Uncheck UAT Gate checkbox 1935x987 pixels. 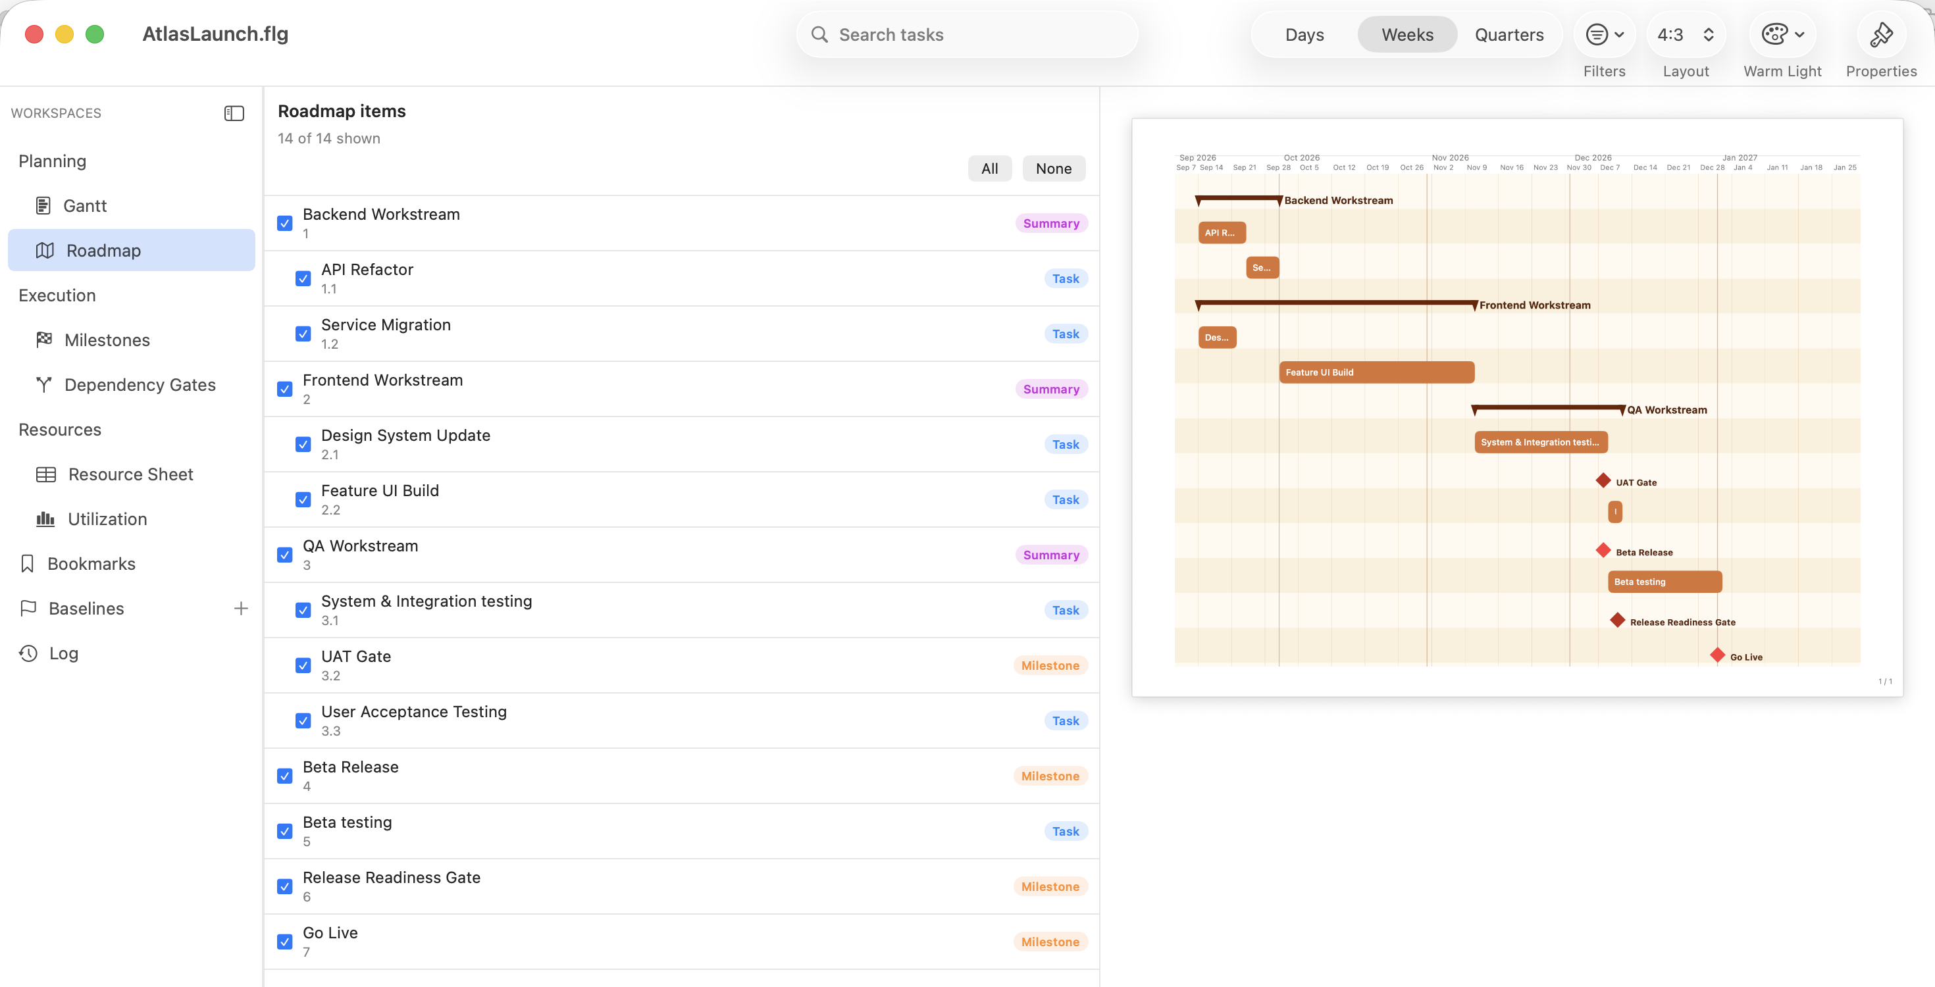pyautogui.click(x=303, y=665)
